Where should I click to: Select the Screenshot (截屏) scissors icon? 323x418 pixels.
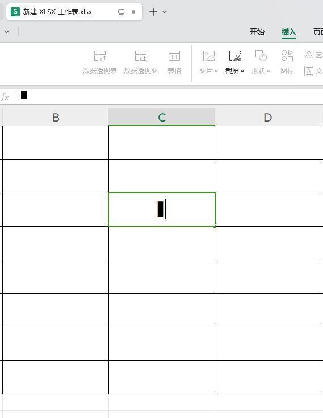pyautogui.click(x=235, y=56)
